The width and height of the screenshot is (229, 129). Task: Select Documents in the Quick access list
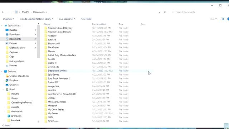[15, 39]
